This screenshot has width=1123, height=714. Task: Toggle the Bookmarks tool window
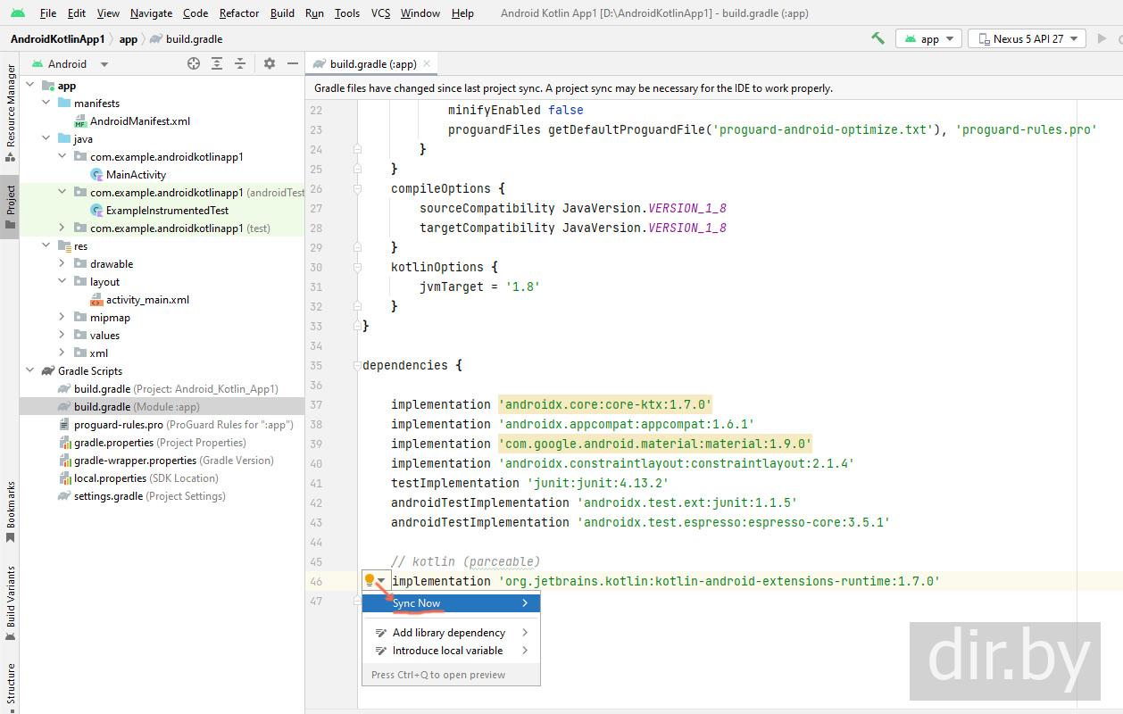click(x=11, y=511)
